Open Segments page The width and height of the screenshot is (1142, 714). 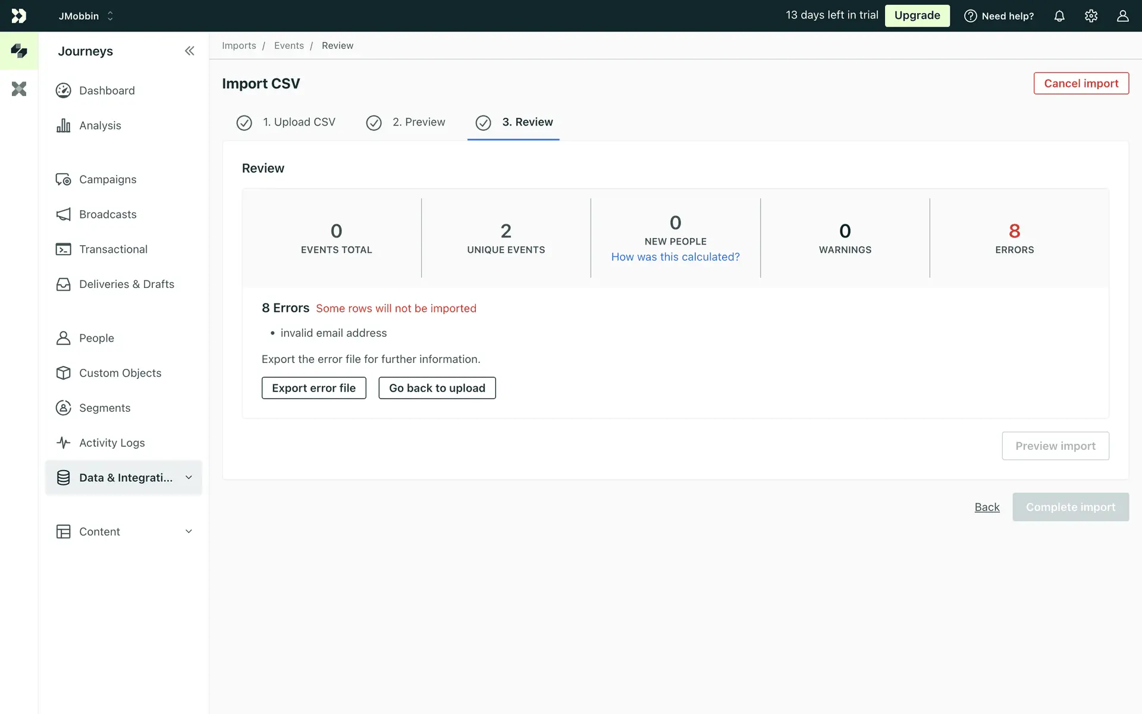[x=104, y=408]
